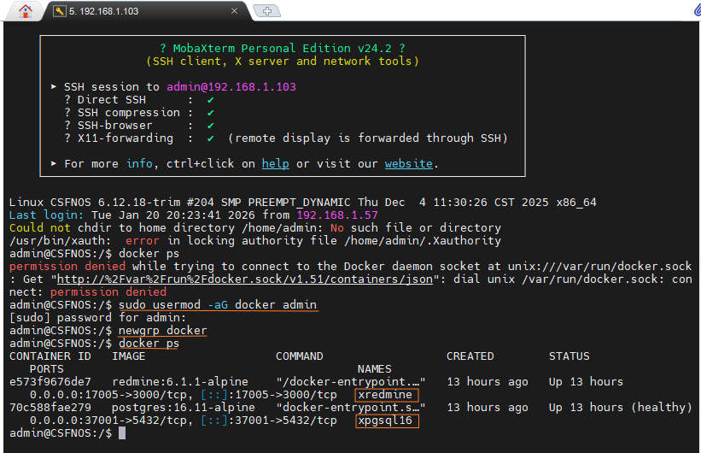Click the paperclip icon at top right
The height and width of the screenshot is (453, 701).
695,11
